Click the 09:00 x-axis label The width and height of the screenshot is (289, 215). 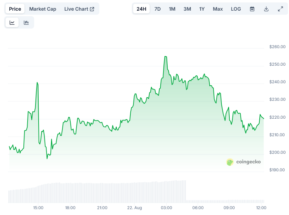tap(229, 208)
